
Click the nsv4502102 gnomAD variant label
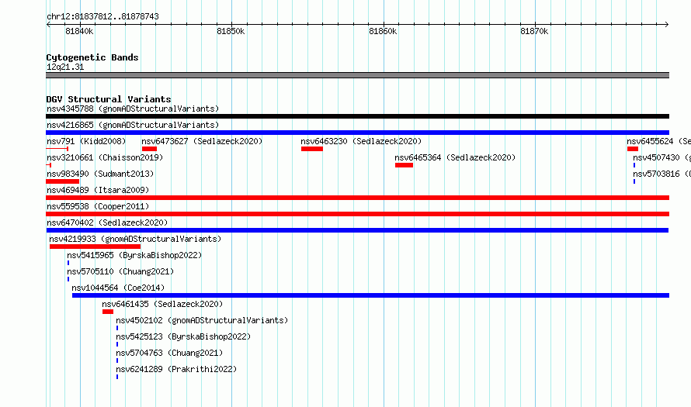[202, 320]
